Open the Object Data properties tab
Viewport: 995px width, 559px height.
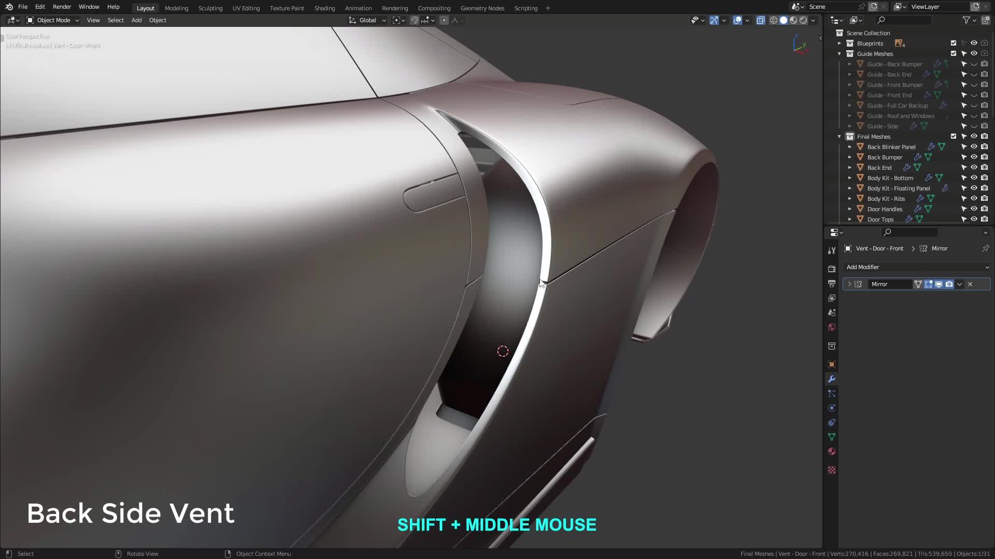[832, 437]
